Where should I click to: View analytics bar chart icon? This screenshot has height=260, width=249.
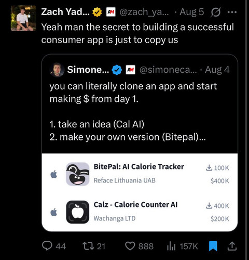pyautogui.click(x=171, y=246)
